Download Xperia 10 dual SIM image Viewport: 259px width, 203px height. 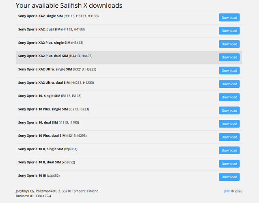229,124
